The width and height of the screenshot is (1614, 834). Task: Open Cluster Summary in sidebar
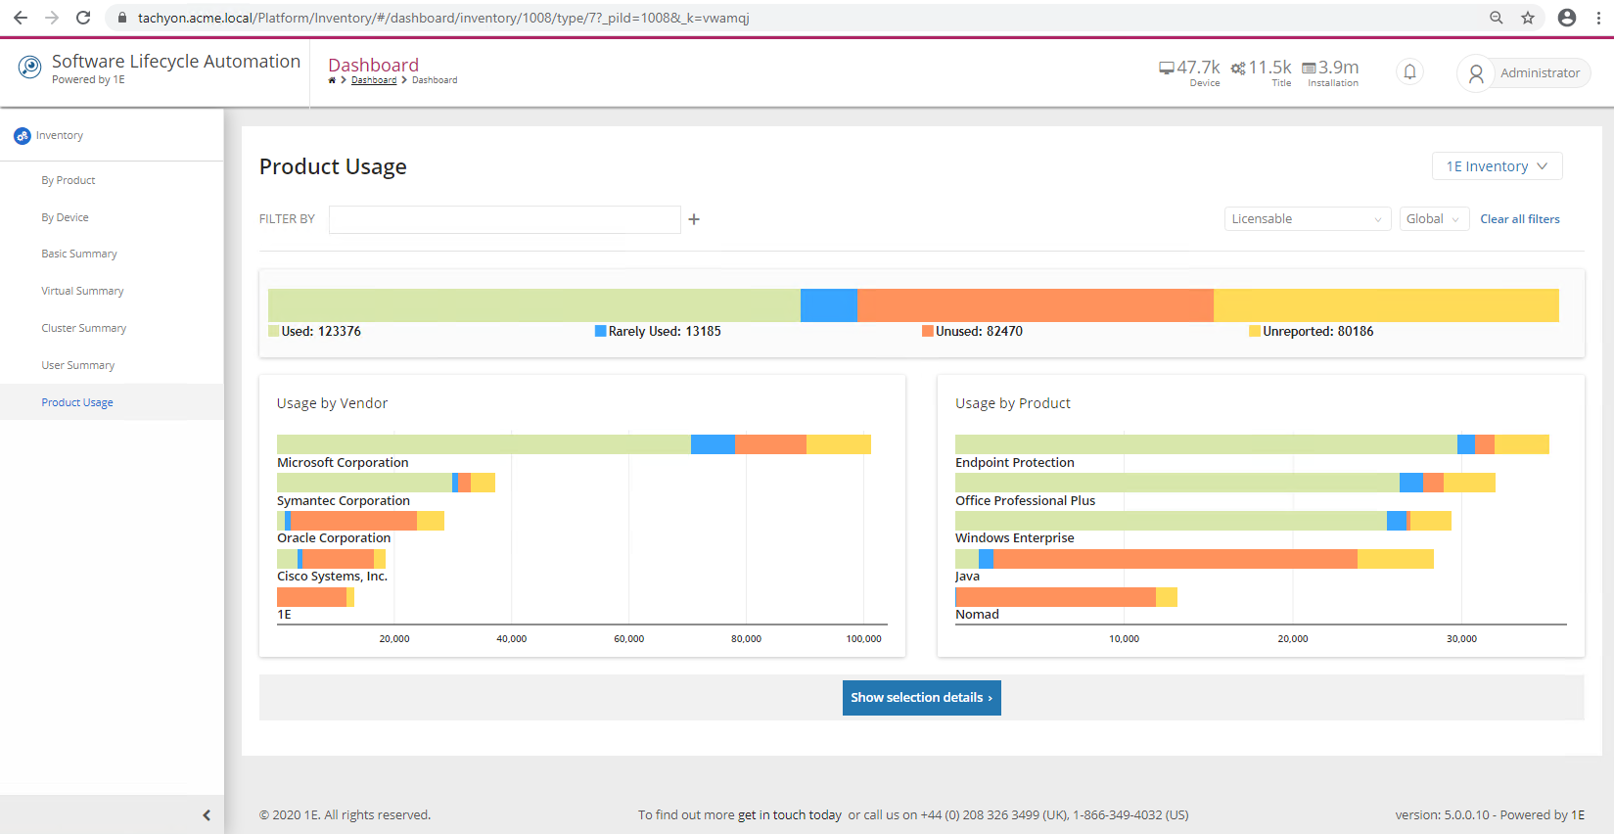pyautogui.click(x=83, y=328)
